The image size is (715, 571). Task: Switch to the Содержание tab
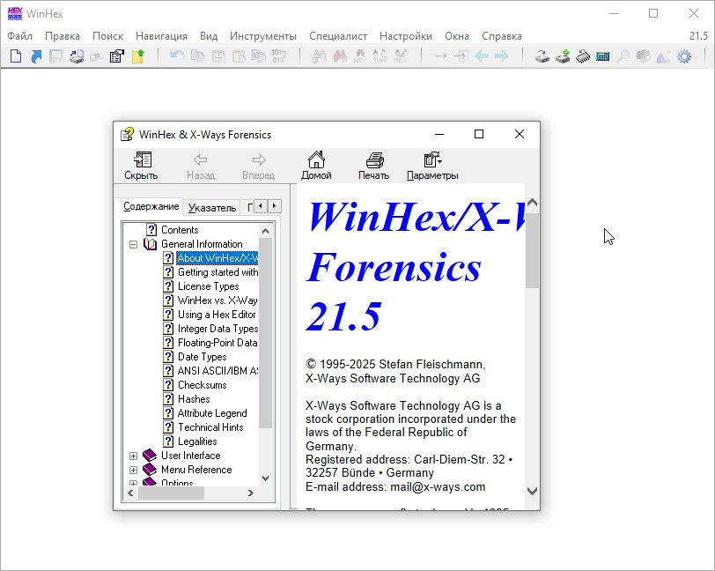point(151,206)
